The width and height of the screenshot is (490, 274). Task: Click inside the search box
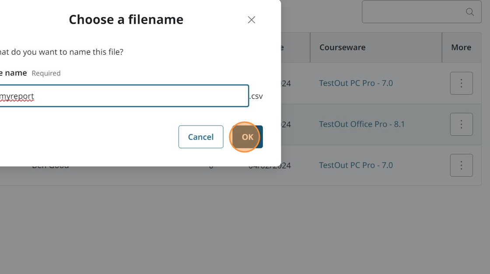411,12
